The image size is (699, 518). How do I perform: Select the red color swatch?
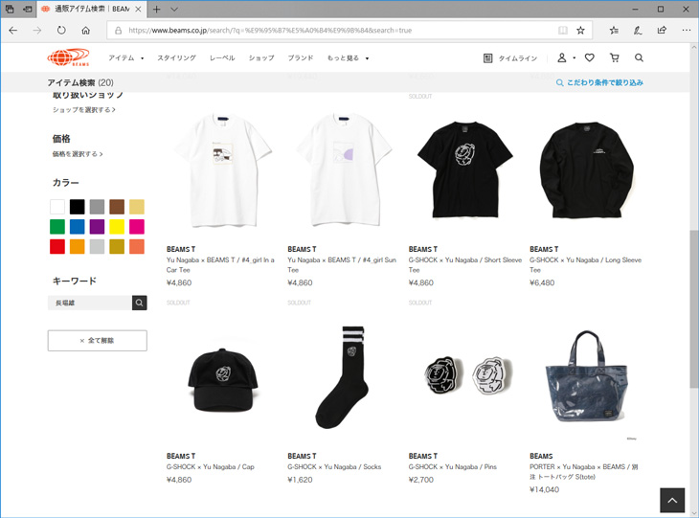point(57,246)
